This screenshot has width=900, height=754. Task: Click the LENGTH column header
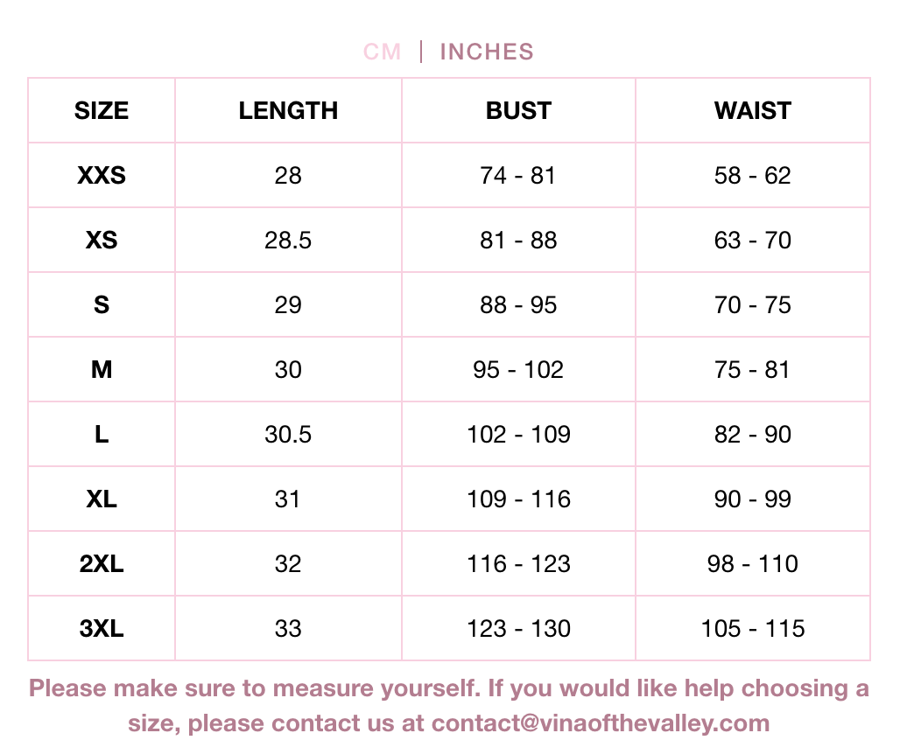(x=288, y=111)
